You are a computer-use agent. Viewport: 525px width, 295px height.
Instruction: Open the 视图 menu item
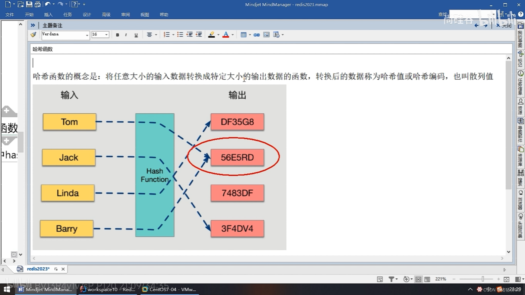[145, 14]
